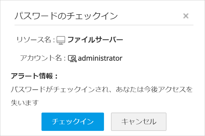Select the ファイルサーバー resource name
The height and width of the screenshot is (136, 205).
click(x=95, y=40)
